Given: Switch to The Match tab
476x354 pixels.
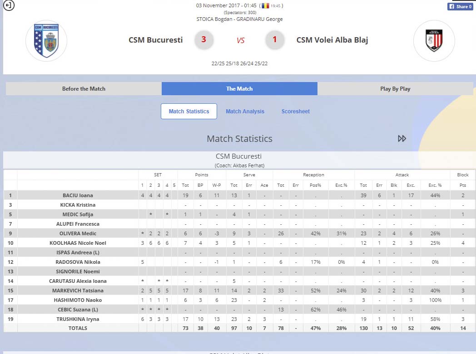Looking at the screenshot, I should (239, 89).
